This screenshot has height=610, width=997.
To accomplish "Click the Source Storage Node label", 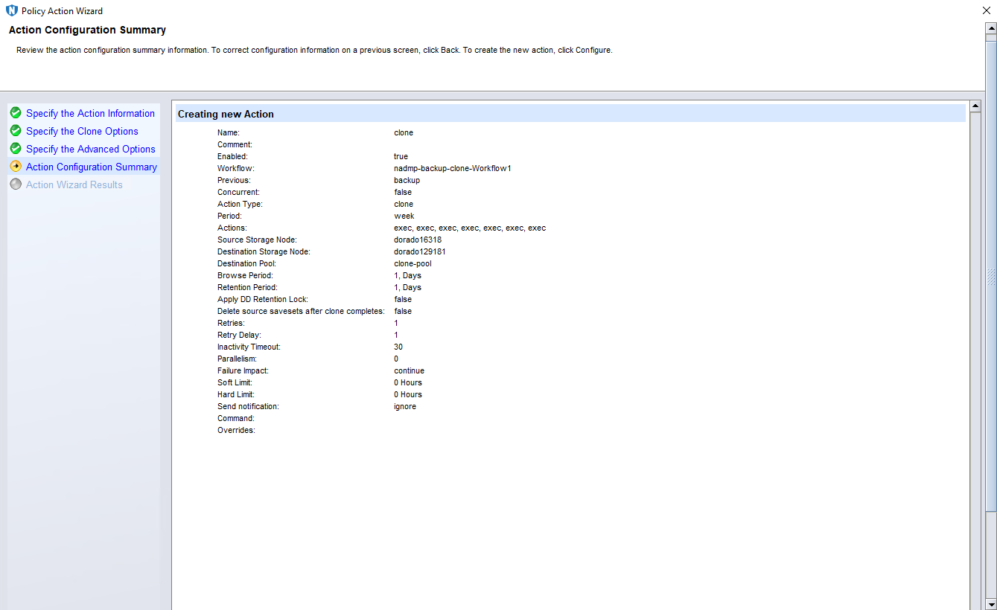I will click(257, 240).
